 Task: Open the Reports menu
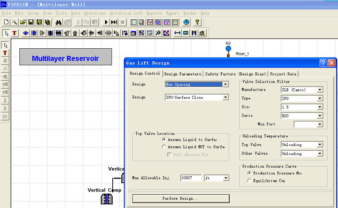154,13
